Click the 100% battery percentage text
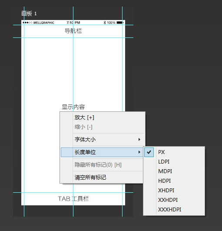This screenshot has height=231, width=222. (111, 23)
